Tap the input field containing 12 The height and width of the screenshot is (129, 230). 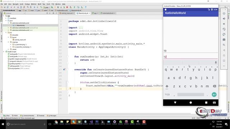click(x=190, y=57)
